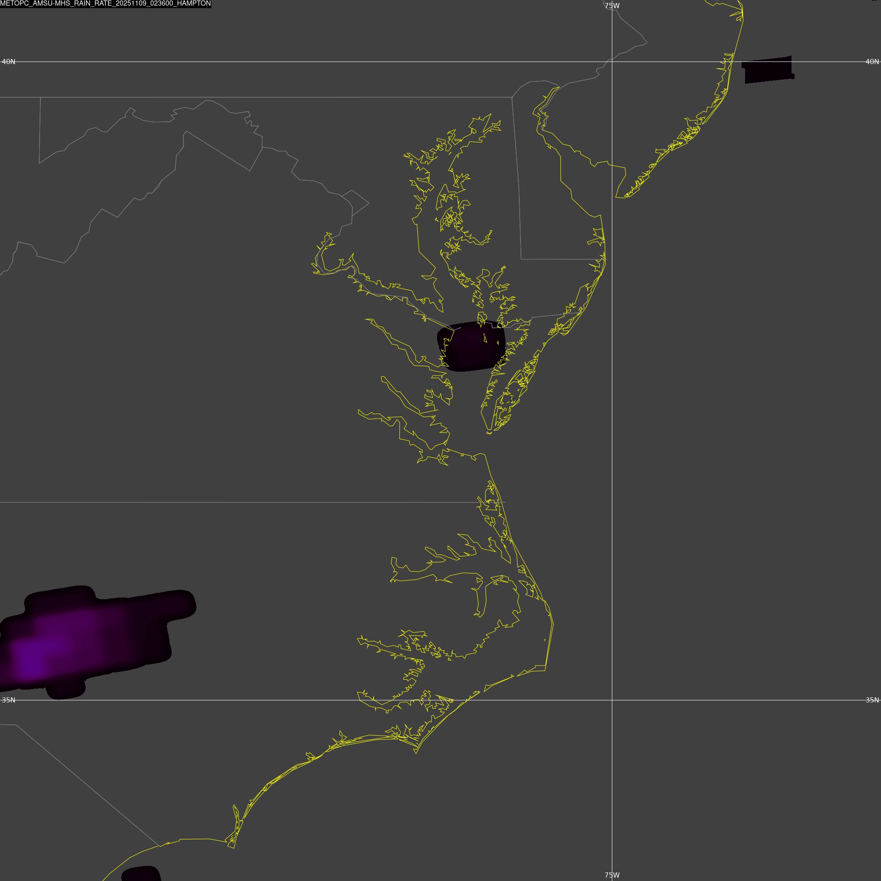Click the 40N label on right edge
The width and height of the screenshot is (881, 881).
[872, 62]
